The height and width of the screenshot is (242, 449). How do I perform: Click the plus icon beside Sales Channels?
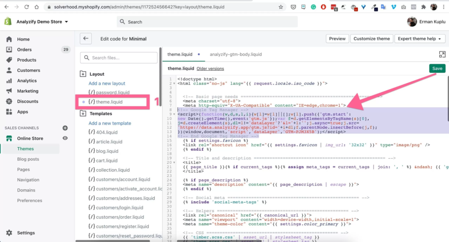65,128
